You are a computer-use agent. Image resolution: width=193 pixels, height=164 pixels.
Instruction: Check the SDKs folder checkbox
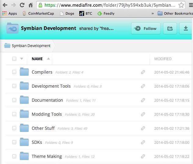click(x=14, y=142)
